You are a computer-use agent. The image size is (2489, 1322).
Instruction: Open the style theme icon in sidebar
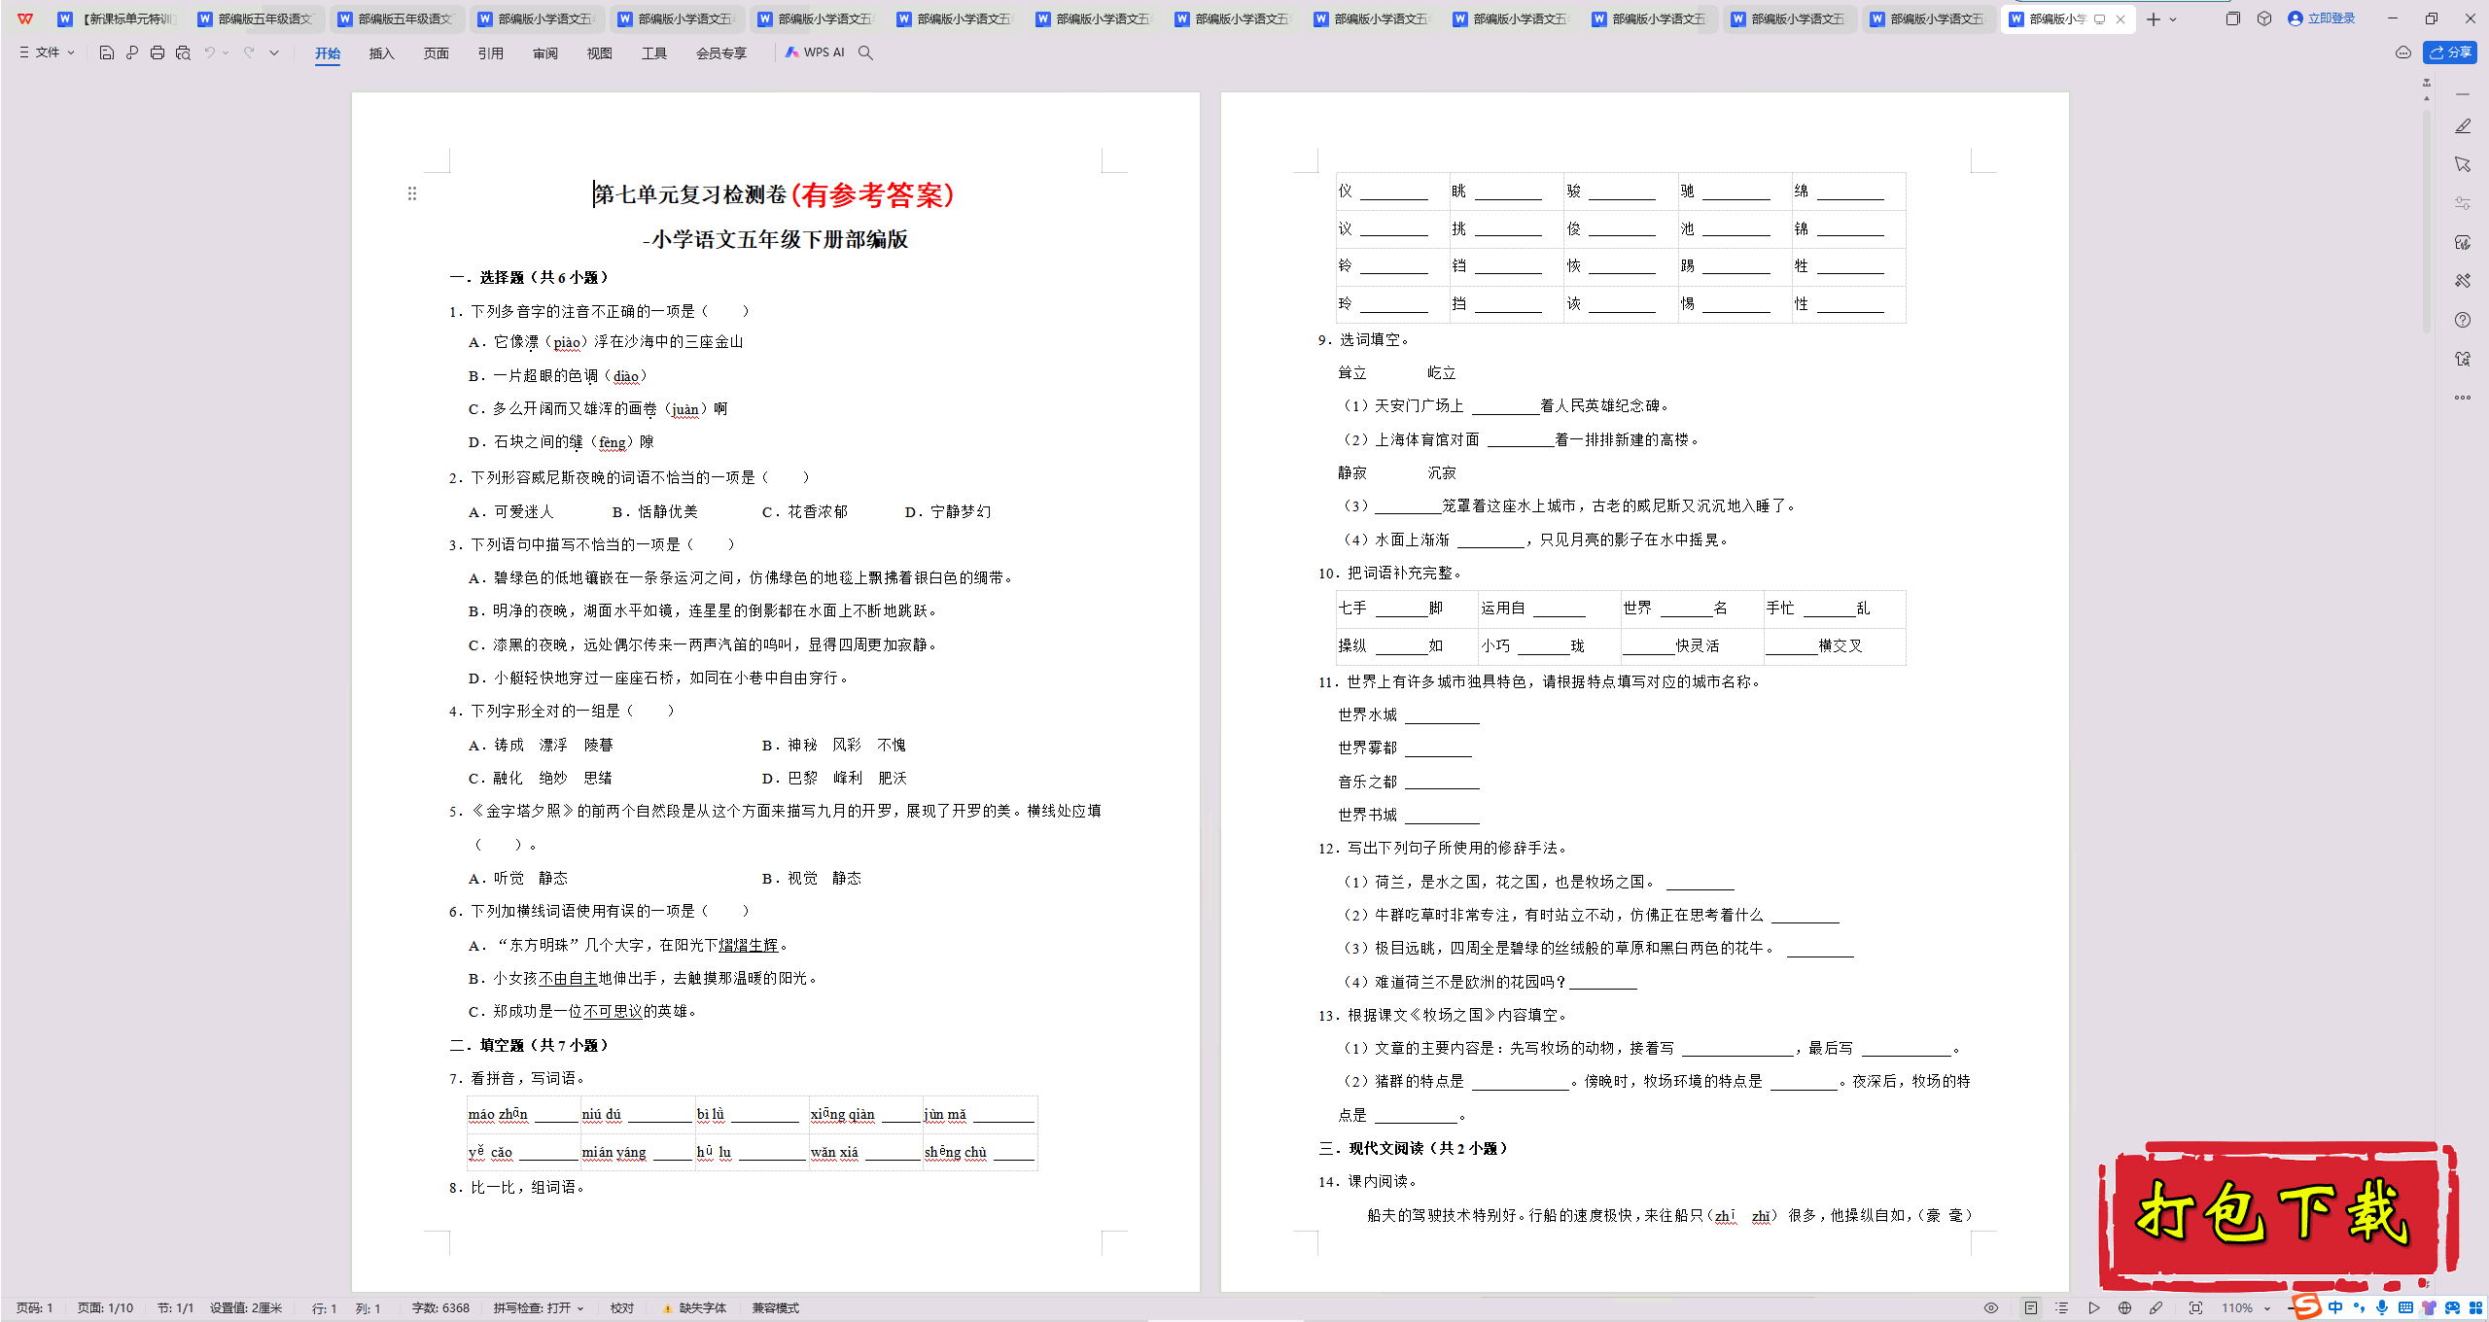tap(2463, 242)
